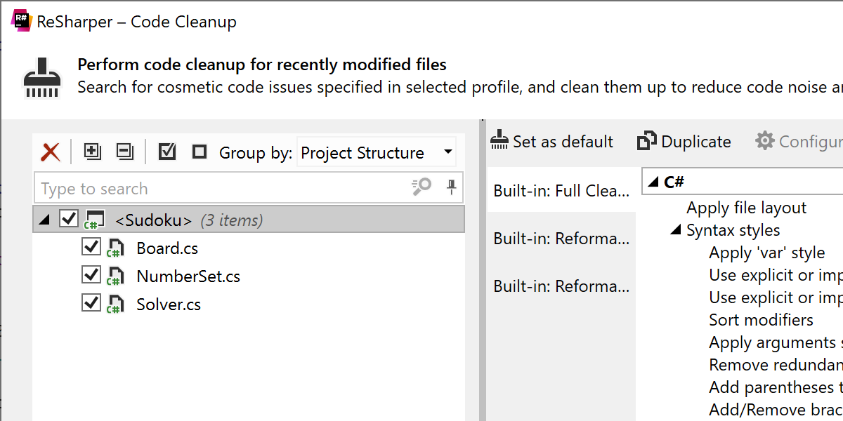Duplicate the selected cleanup profile
Viewport: 843px width, 421px height.
click(684, 142)
